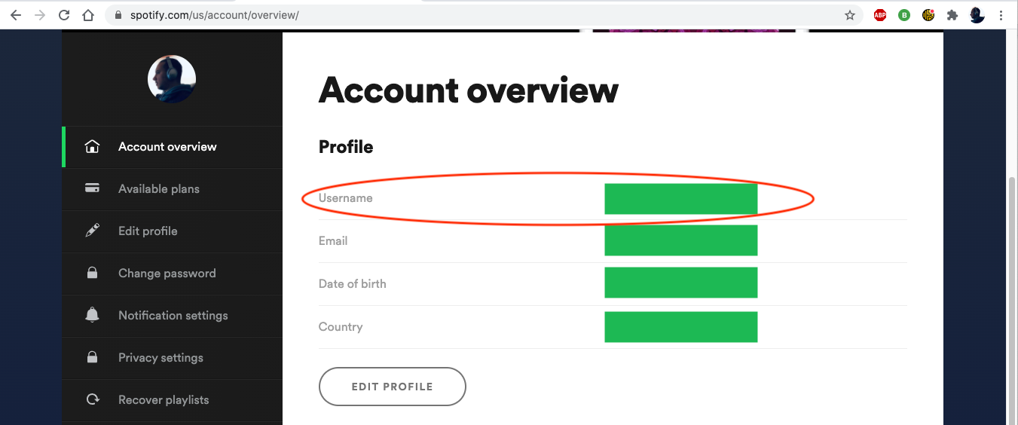
Task: Click the lock icon beside Change password
Action: coord(92,274)
